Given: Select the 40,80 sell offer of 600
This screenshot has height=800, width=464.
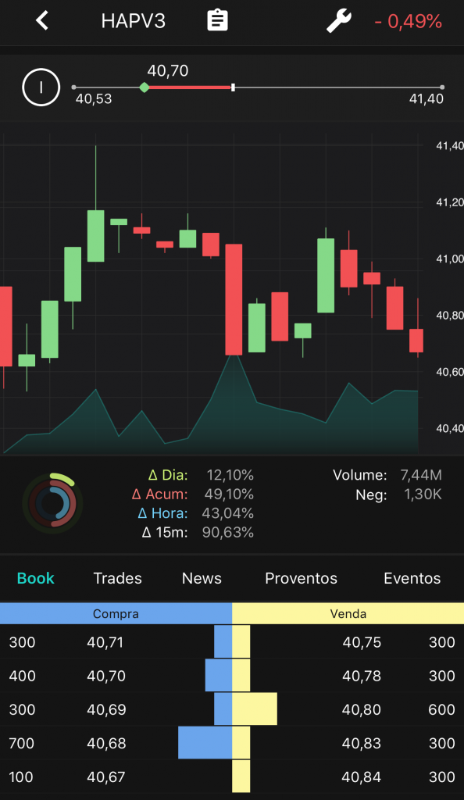Looking at the screenshot, I should tap(348, 709).
